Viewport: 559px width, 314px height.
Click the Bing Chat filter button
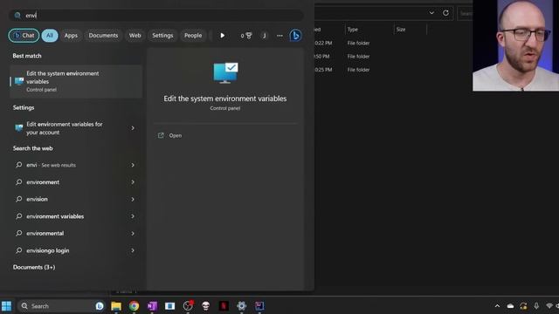click(x=24, y=35)
